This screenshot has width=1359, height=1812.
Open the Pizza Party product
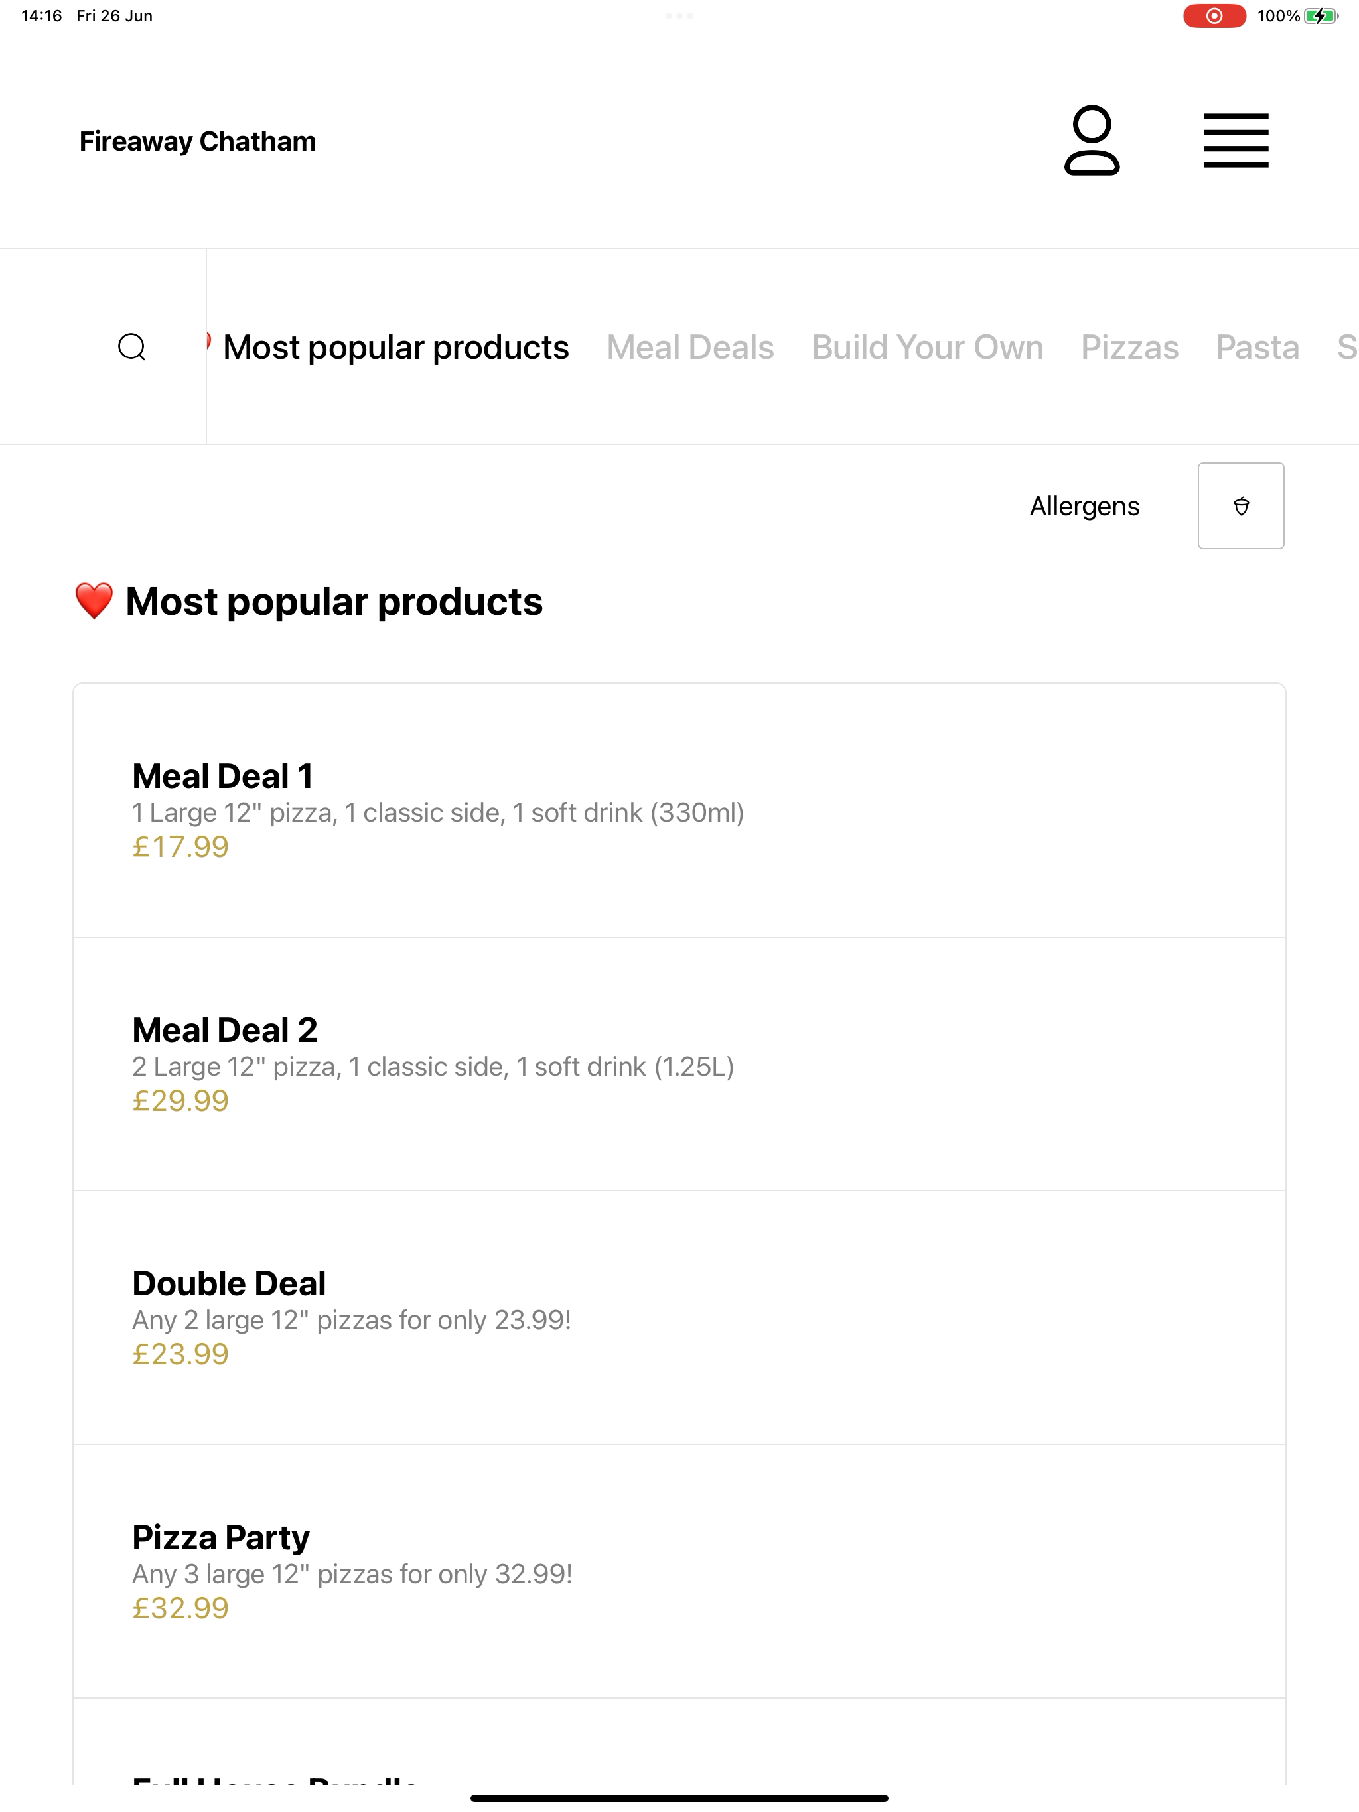click(679, 1572)
